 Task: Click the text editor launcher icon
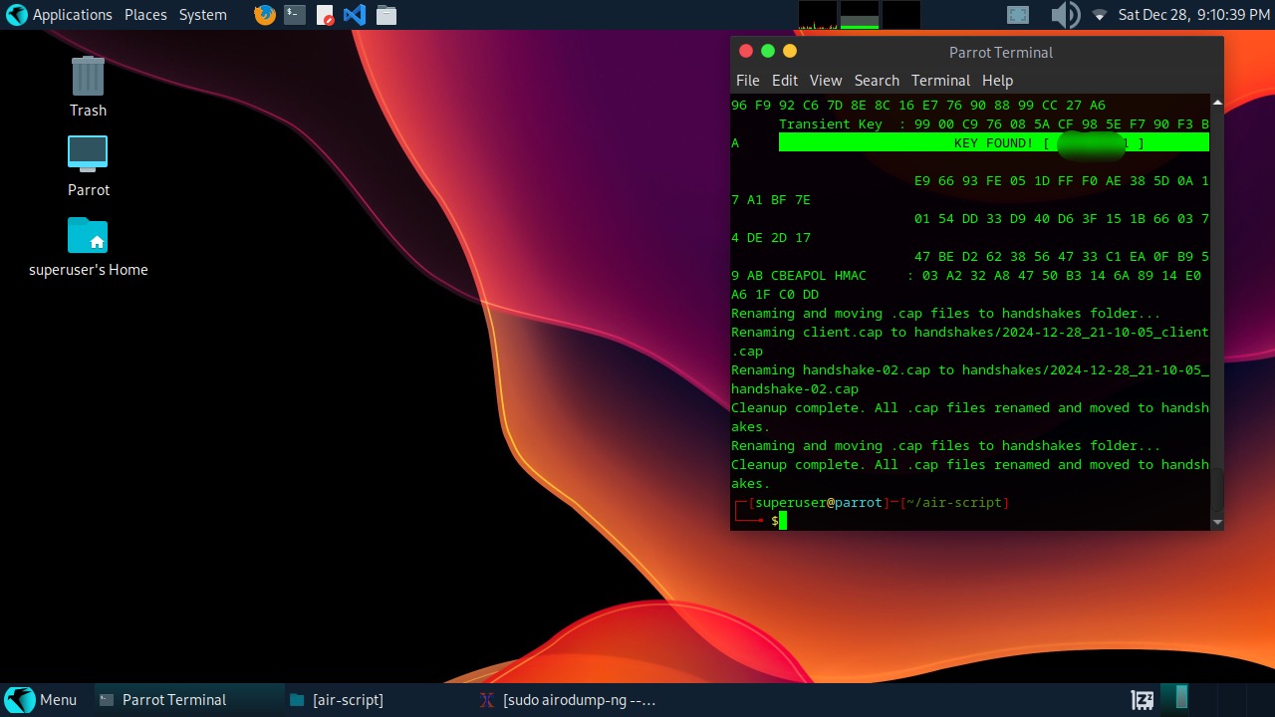coord(325,15)
